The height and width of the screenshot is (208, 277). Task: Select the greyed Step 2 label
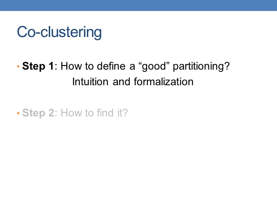38,113
